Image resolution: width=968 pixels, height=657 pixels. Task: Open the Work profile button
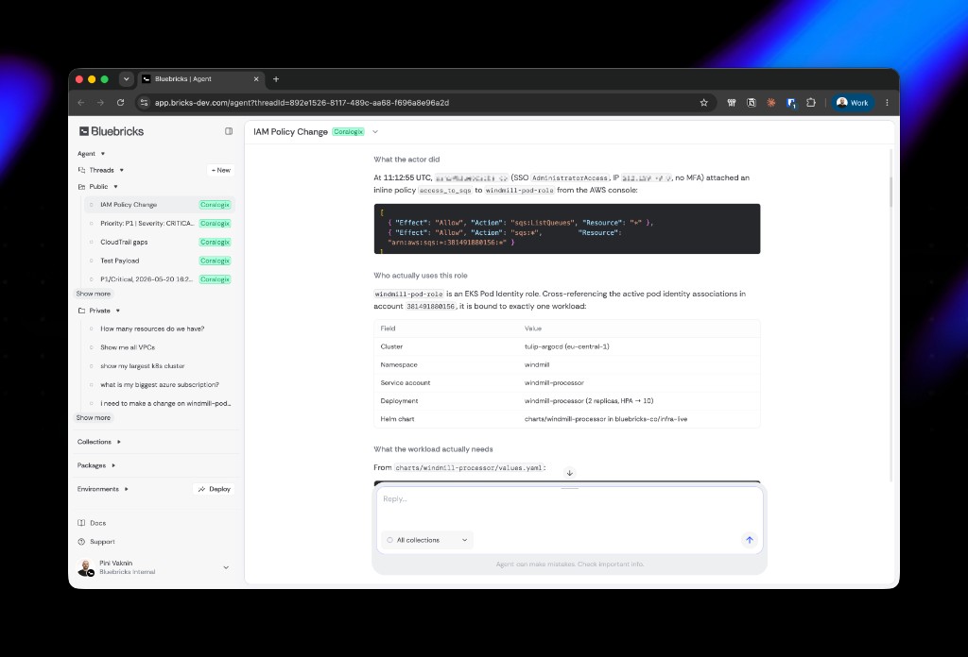[x=853, y=103]
